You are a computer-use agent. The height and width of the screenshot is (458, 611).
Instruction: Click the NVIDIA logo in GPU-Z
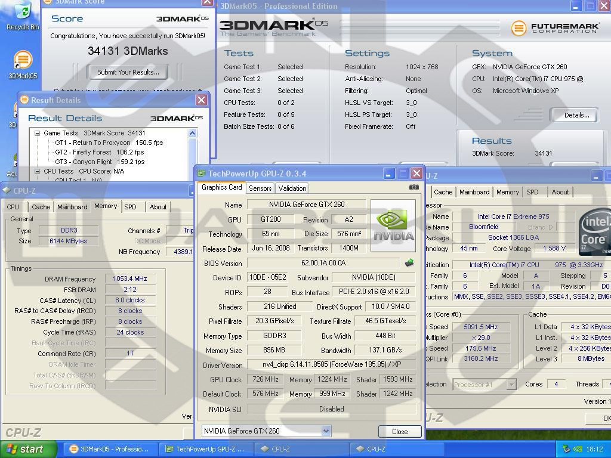[x=393, y=226]
